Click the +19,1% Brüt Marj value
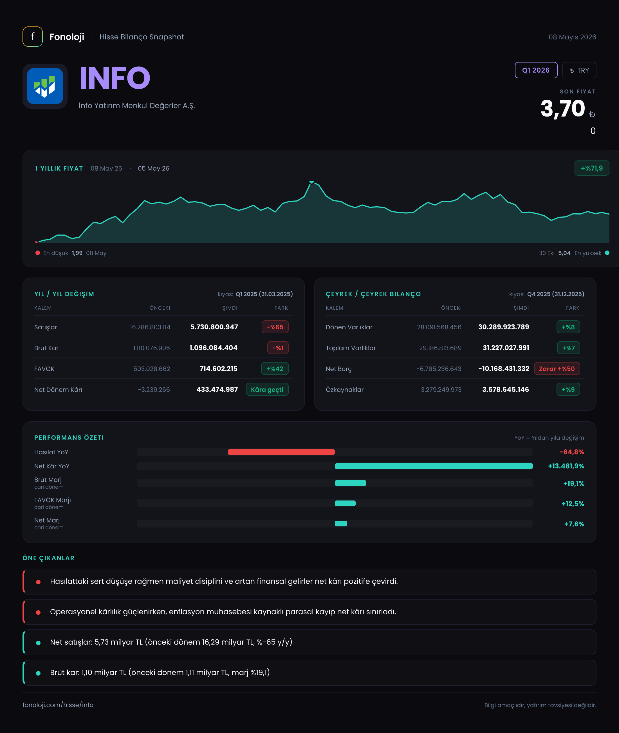 pos(574,483)
